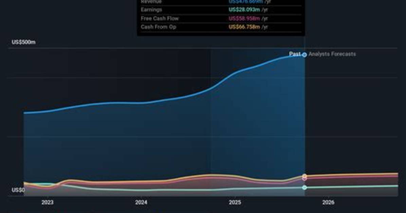This screenshot has width=406, height=213.
Task: Click the US$28.093m earnings value
Action: pyautogui.click(x=244, y=10)
